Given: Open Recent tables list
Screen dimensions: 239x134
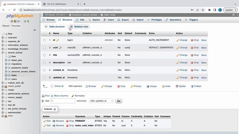Looking at the screenshot, I should point(6,26).
